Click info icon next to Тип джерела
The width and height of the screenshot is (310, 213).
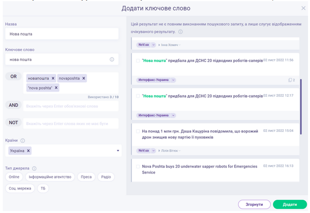click(x=34, y=168)
